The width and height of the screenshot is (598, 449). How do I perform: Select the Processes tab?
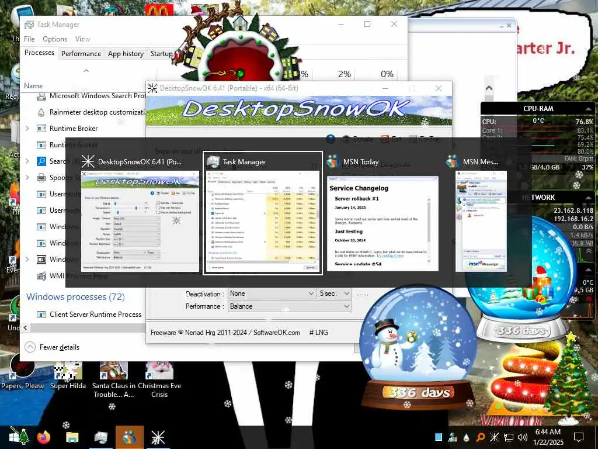click(x=39, y=53)
